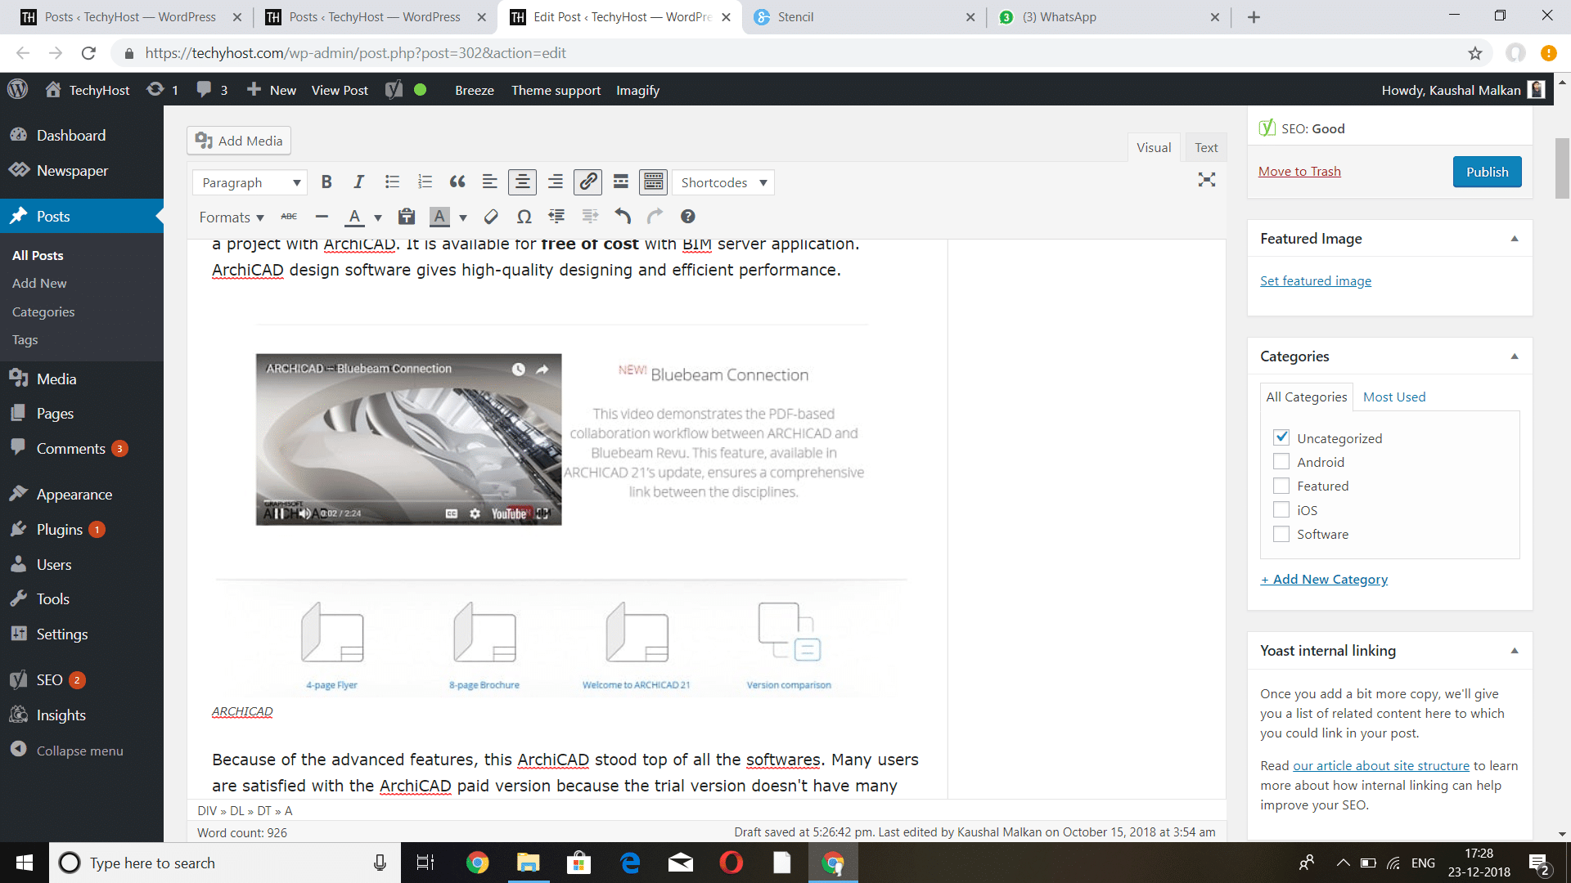
Task: Apply text color with the A icon
Action: click(354, 217)
